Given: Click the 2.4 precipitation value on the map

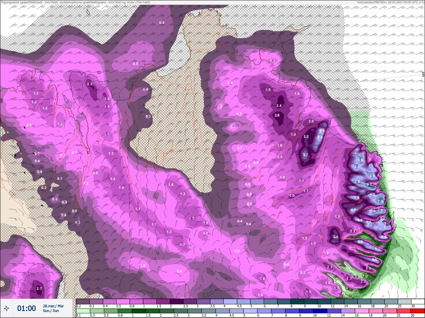Looking at the screenshot, I should [279, 106].
